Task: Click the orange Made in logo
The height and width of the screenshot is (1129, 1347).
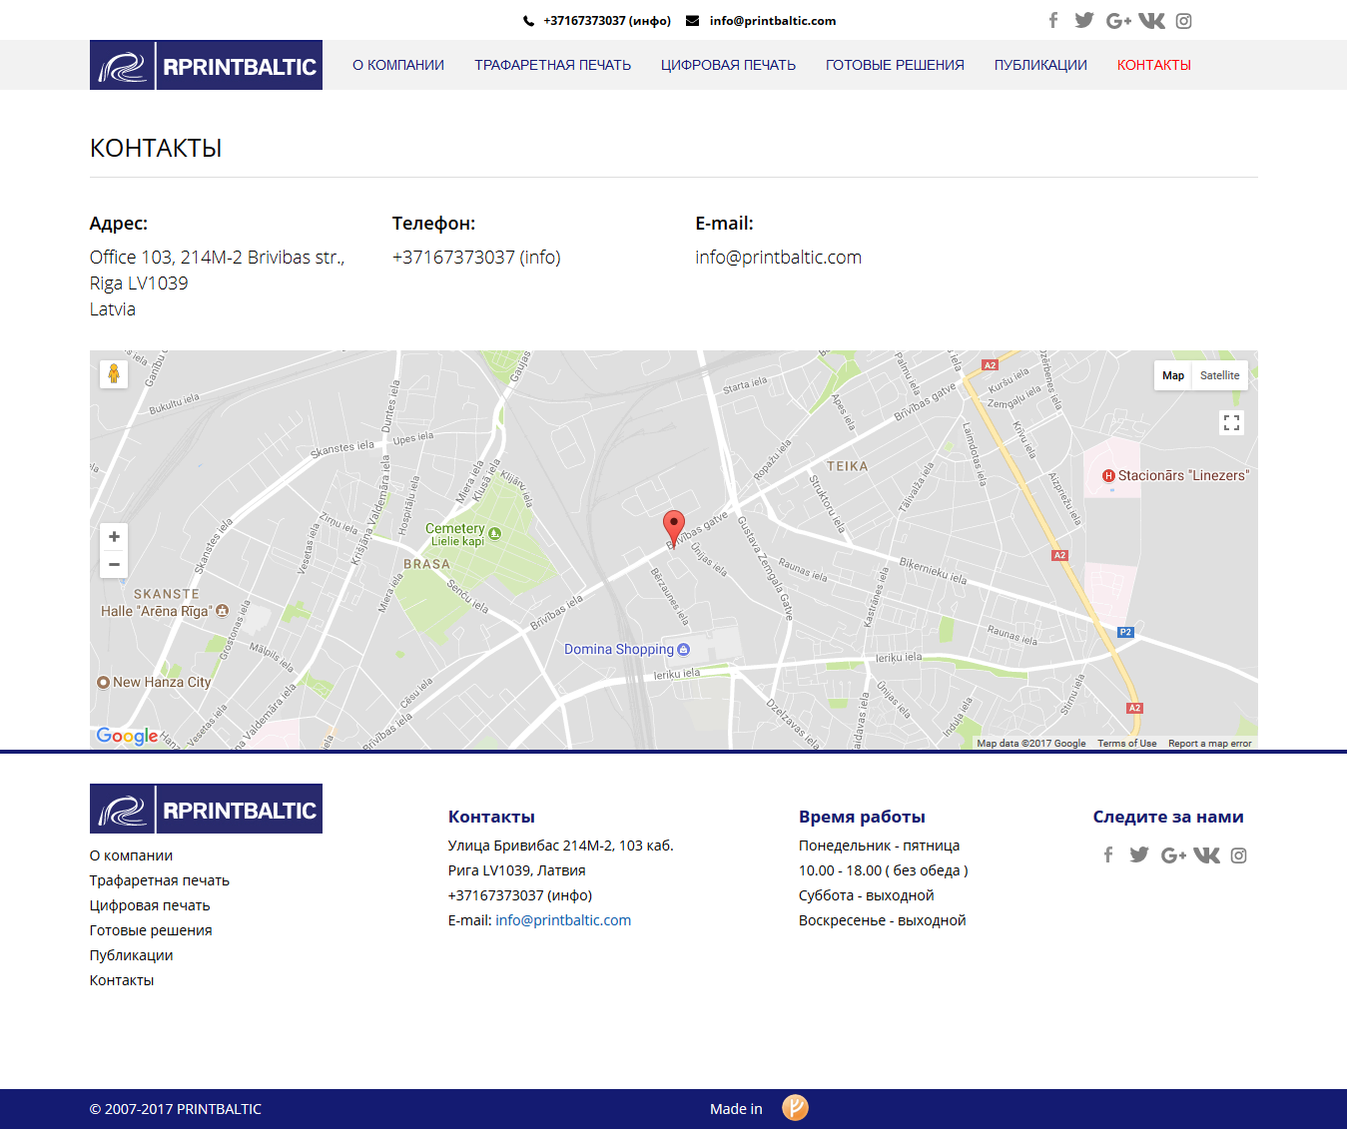Action: (795, 1108)
